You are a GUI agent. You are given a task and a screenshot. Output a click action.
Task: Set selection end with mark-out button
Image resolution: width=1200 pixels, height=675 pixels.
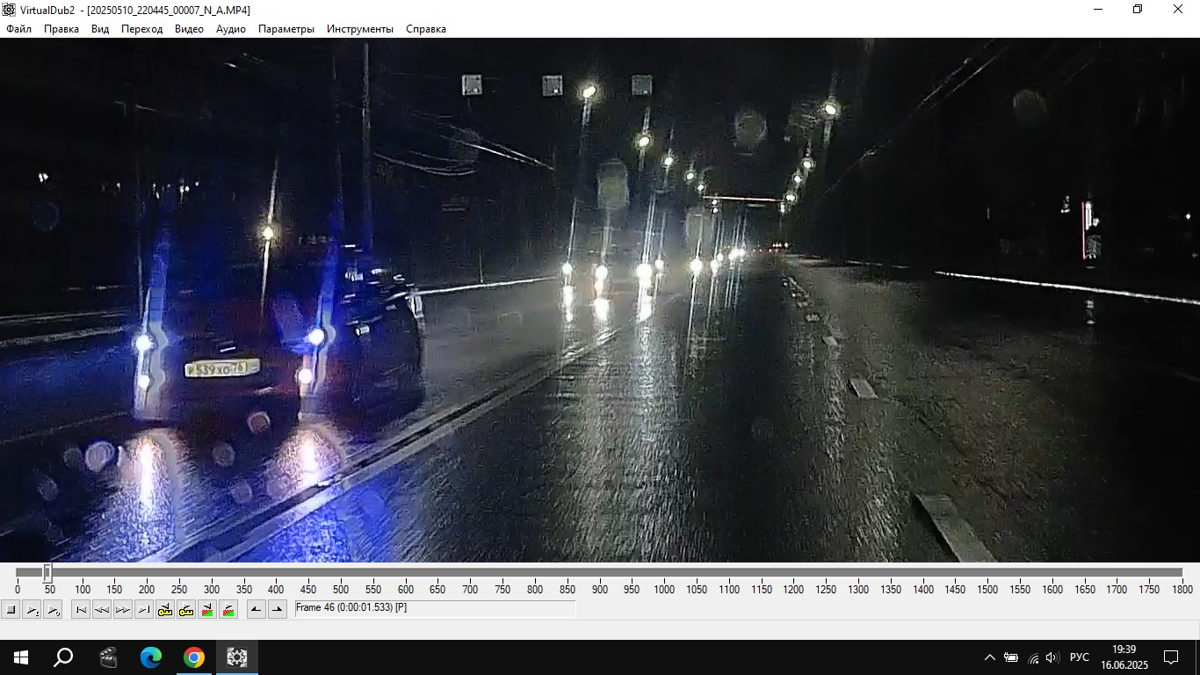[x=278, y=609]
